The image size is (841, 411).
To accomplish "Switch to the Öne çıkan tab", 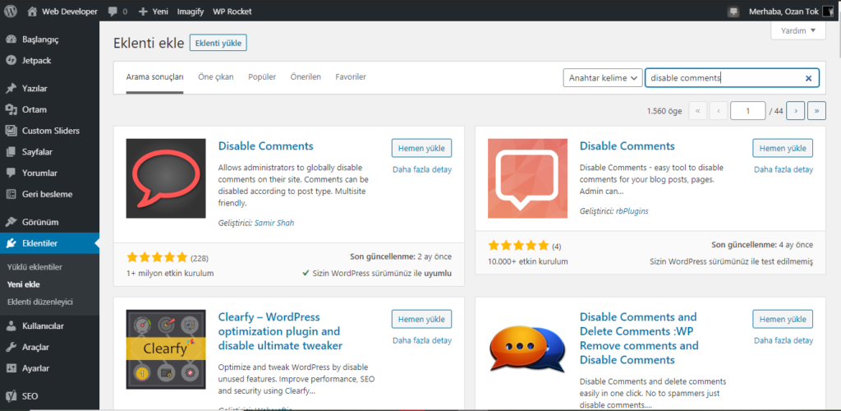I will [x=216, y=77].
